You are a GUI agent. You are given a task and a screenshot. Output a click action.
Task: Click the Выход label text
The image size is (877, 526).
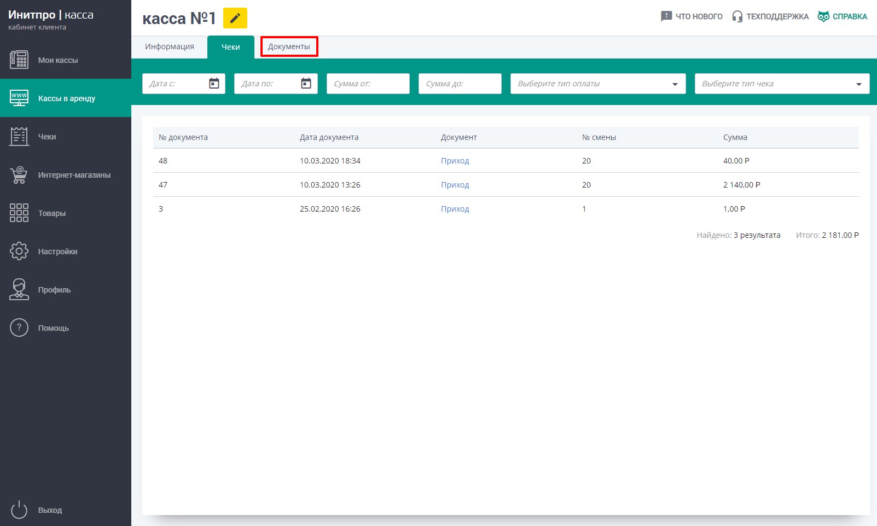point(50,510)
